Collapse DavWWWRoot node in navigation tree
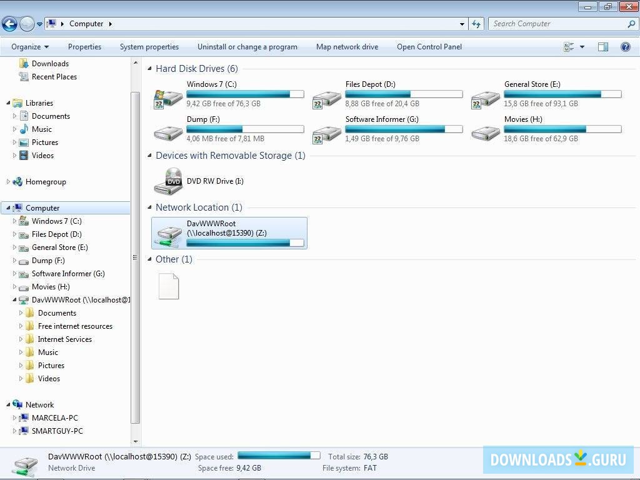The height and width of the screenshot is (480, 640). pyautogui.click(x=15, y=299)
